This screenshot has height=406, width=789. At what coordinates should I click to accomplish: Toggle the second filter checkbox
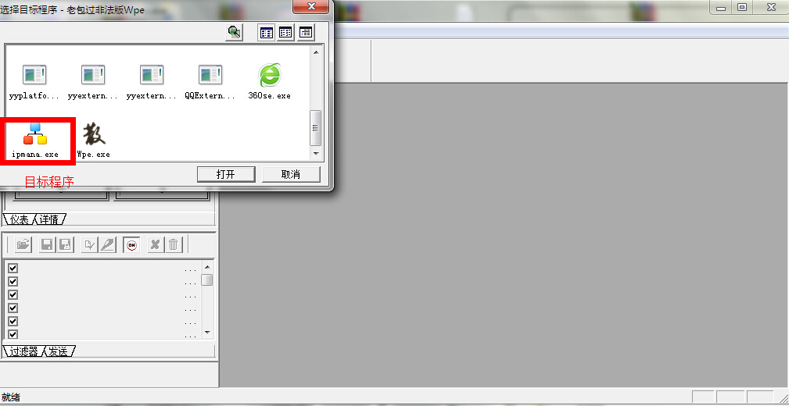pyautogui.click(x=13, y=281)
